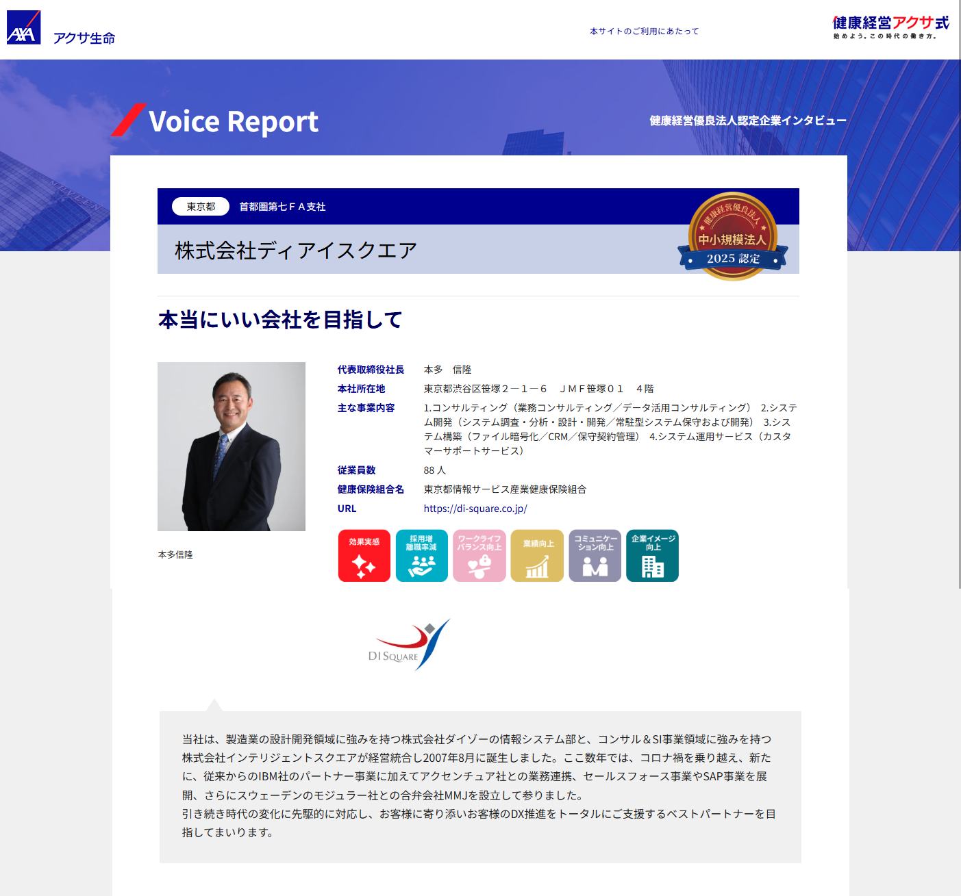Open 本サイトのご利用にあたって link

[x=644, y=31]
